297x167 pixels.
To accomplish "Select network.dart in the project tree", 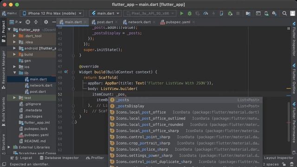I will (x=41, y=85).
